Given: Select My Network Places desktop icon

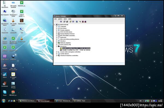Looking at the screenshot, I should 5,22.
